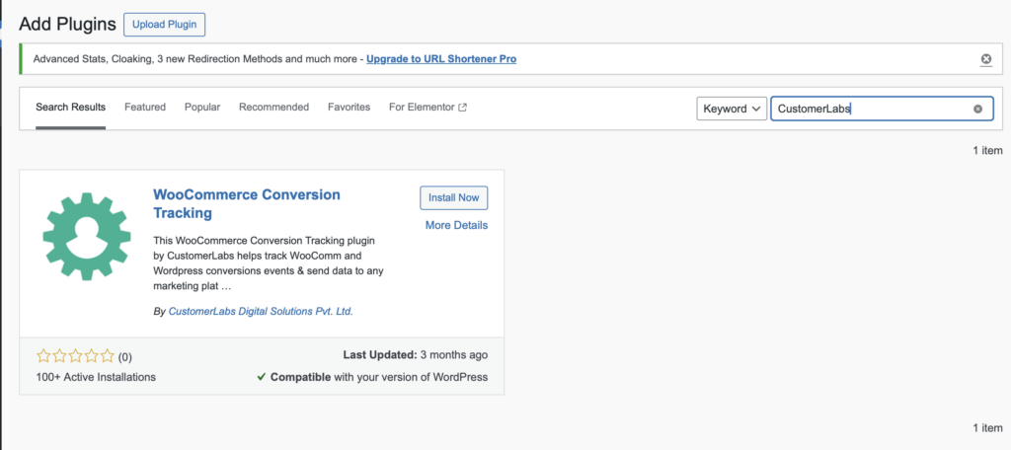View More Details for the plugin

click(x=456, y=225)
